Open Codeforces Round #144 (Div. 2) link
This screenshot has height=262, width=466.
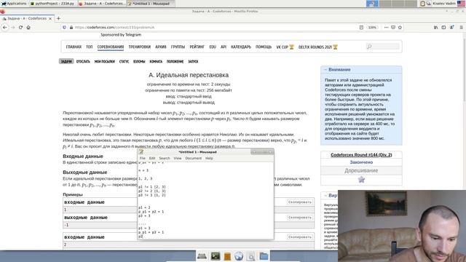pyautogui.click(x=361, y=155)
